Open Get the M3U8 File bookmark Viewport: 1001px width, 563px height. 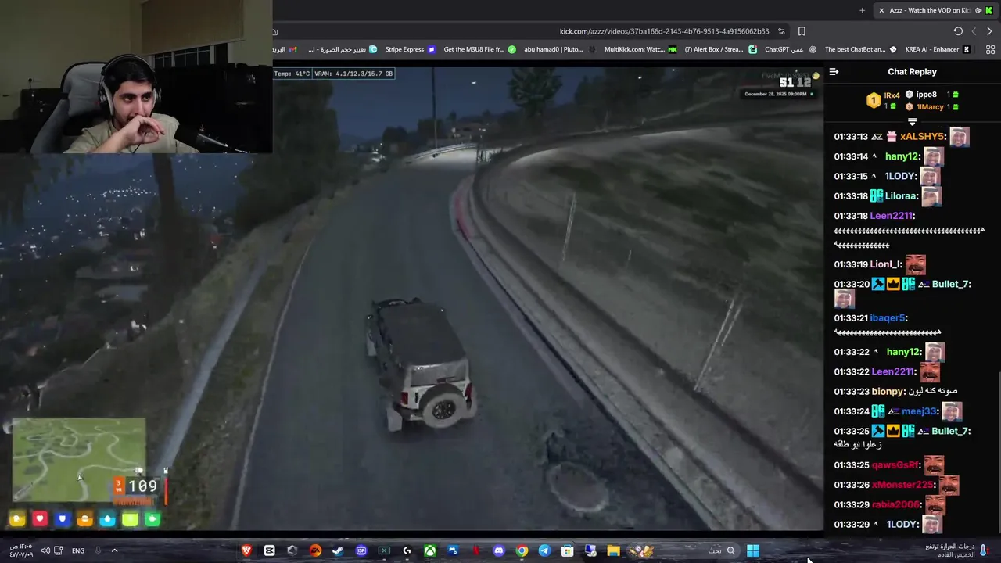(479, 49)
